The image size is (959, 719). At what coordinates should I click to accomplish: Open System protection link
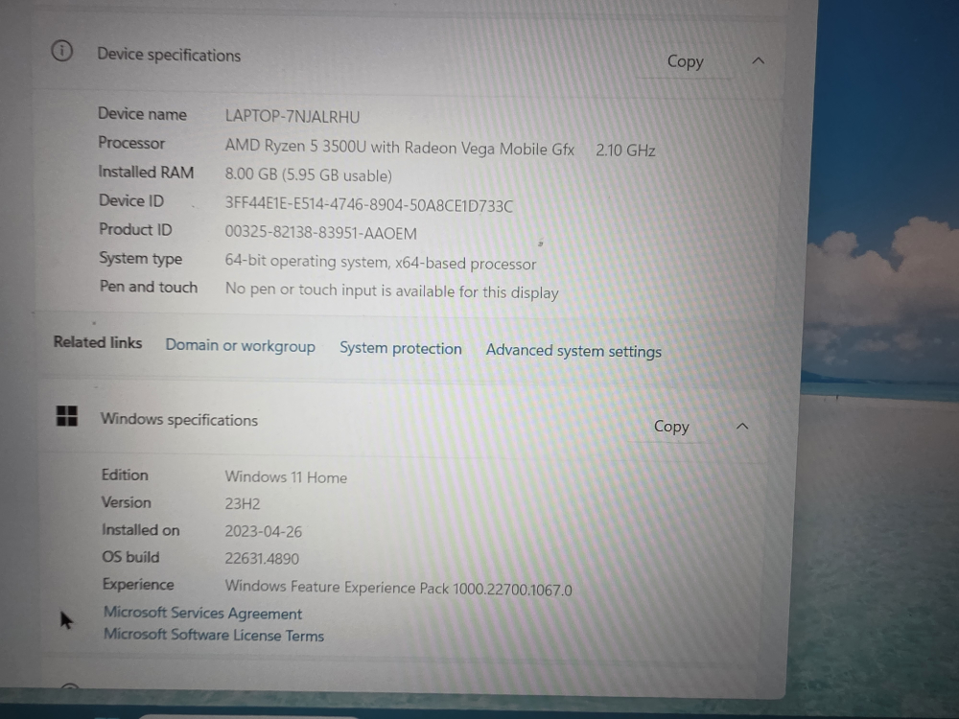click(x=401, y=349)
